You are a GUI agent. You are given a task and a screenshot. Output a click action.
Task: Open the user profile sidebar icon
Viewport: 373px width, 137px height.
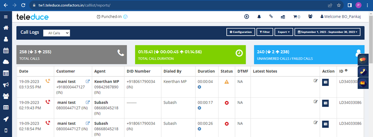click(6, 39)
